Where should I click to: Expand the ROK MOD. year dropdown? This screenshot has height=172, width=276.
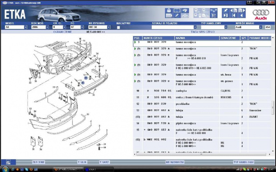pos(47,27)
